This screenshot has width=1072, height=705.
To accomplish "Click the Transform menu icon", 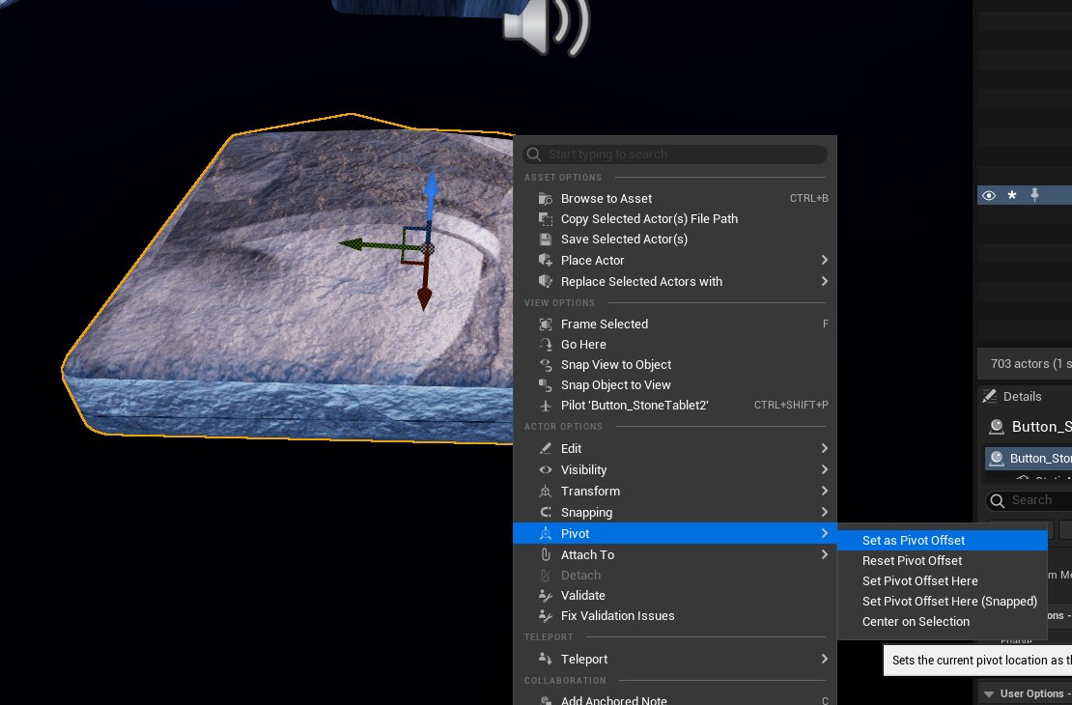I will click(x=545, y=491).
